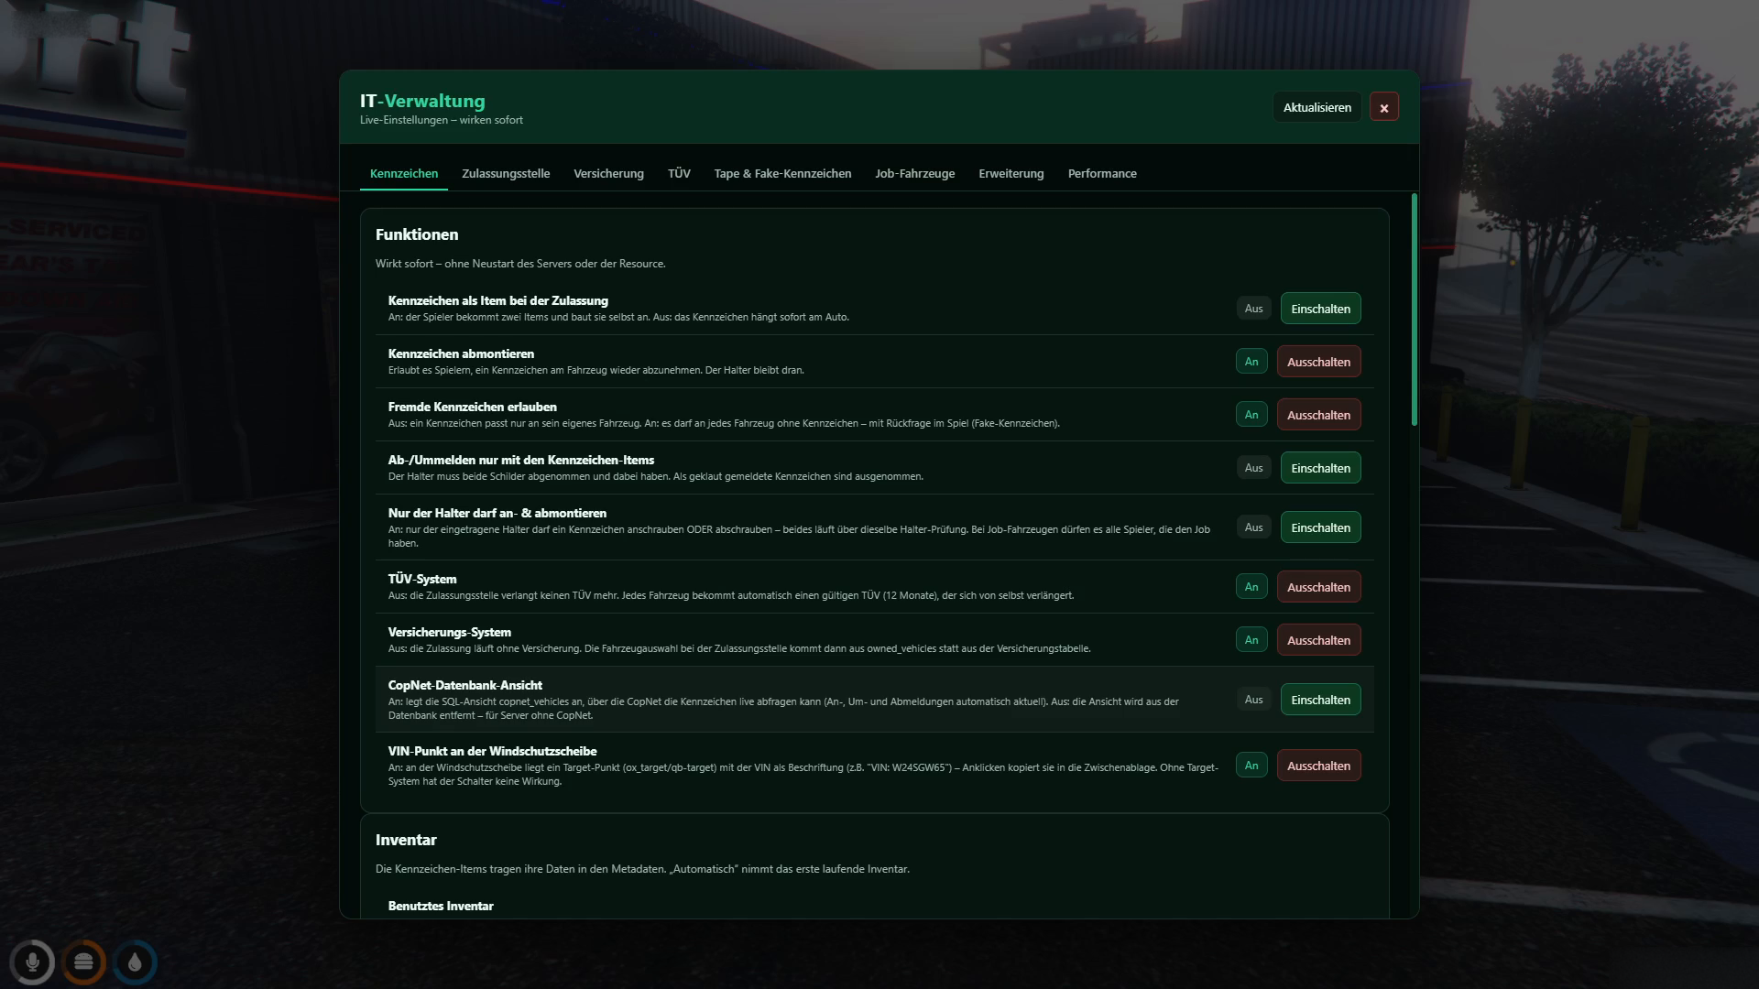Screen dimensions: 1759x989
Task: Turn off Fremde Kennzeichen erlauben
Action: click(1318, 415)
